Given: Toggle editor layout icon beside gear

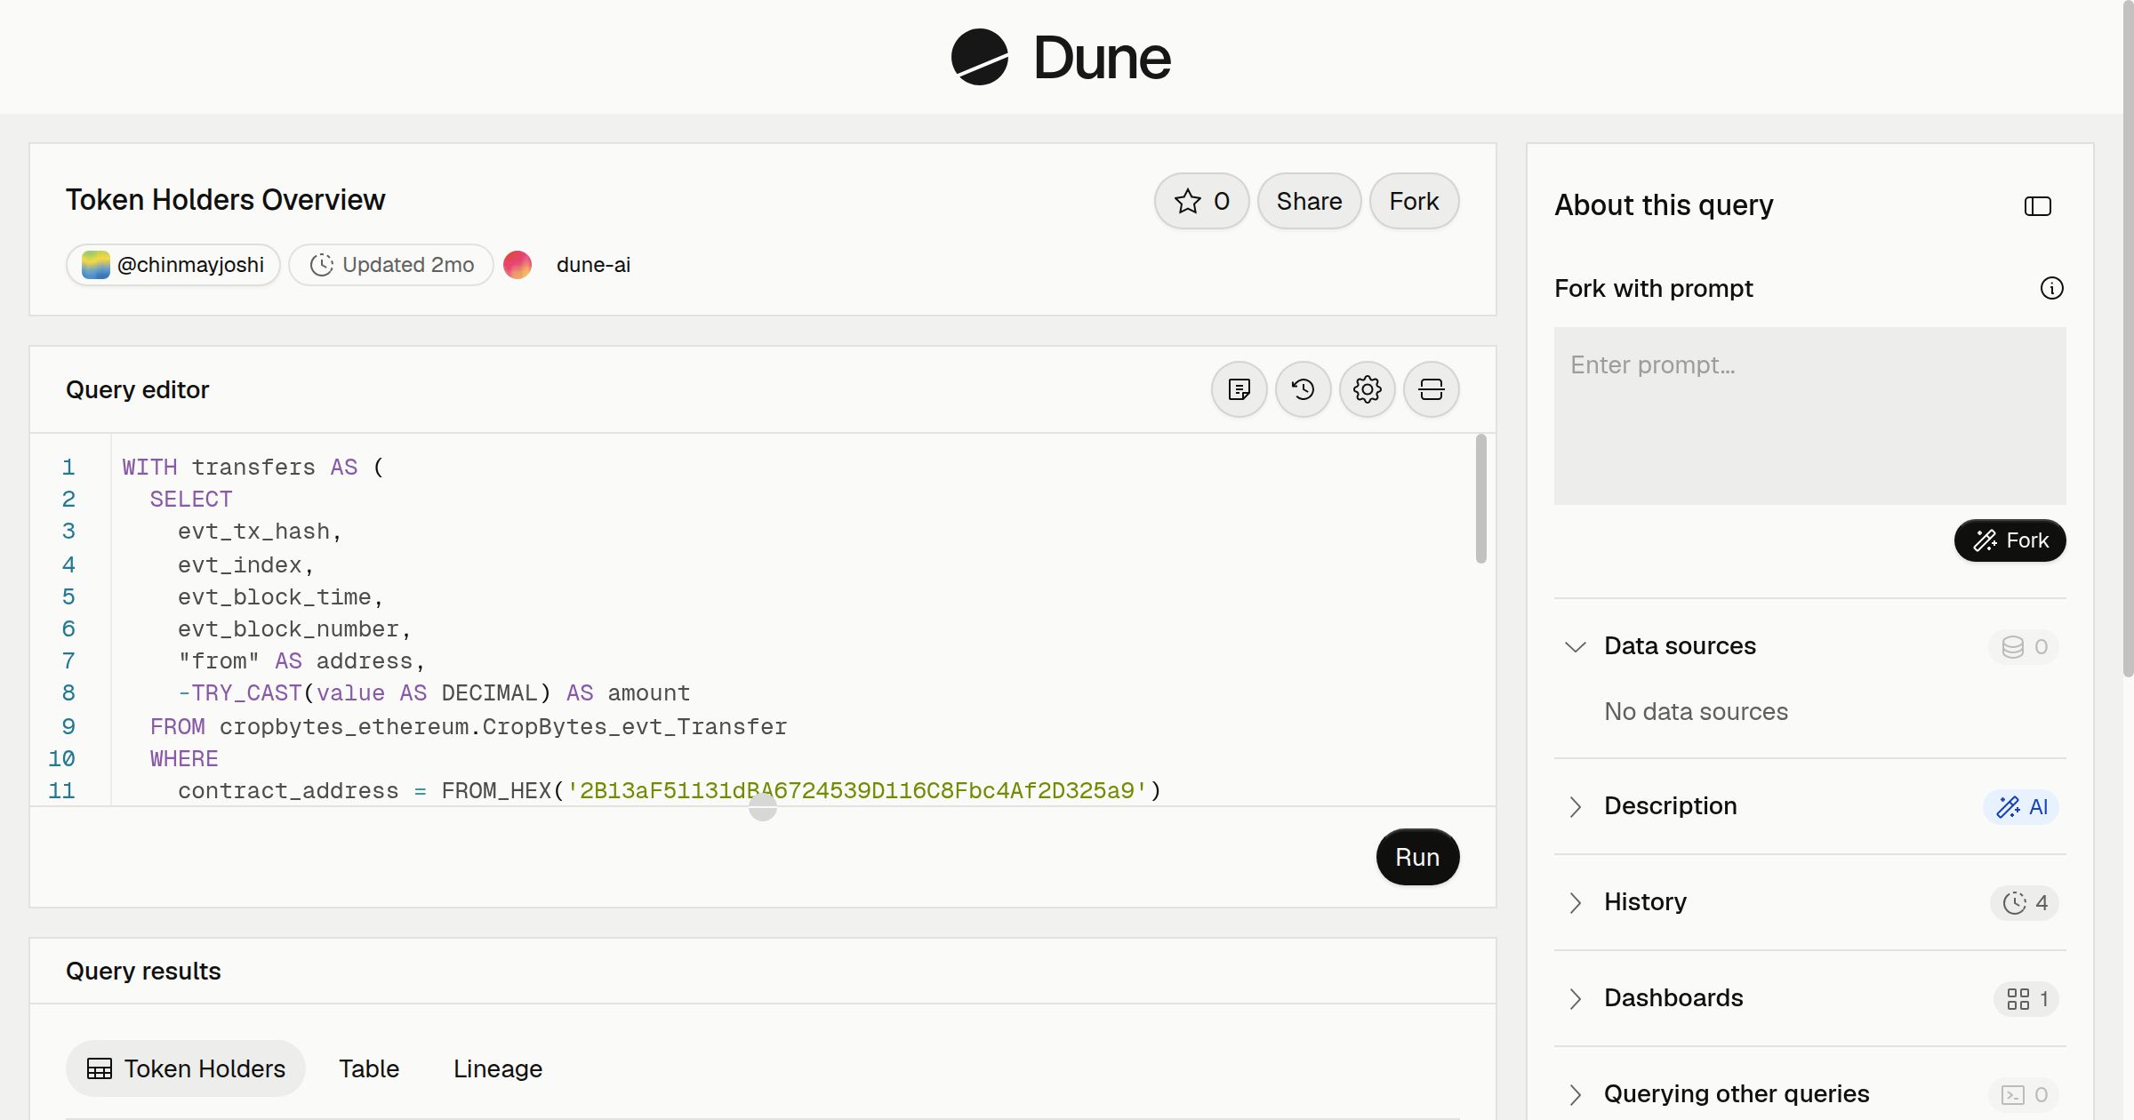Looking at the screenshot, I should pos(1431,389).
